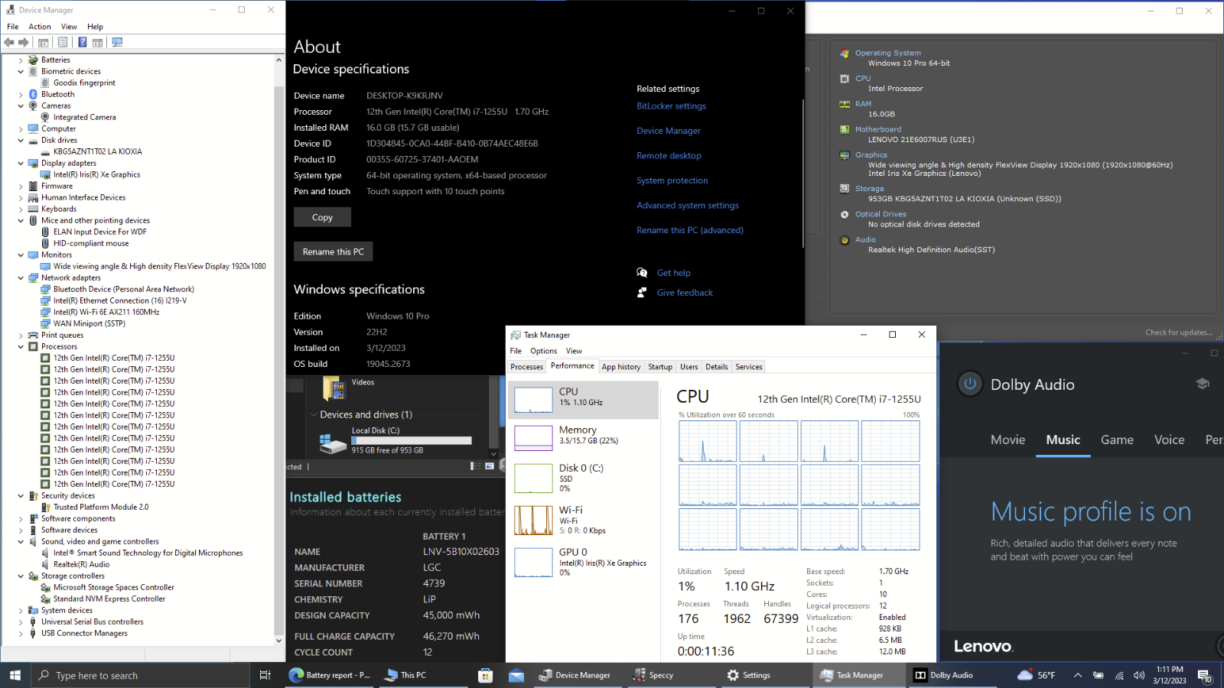The height and width of the screenshot is (688, 1224).
Task: Show hidden icons in system tray
Action: point(1078,676)
